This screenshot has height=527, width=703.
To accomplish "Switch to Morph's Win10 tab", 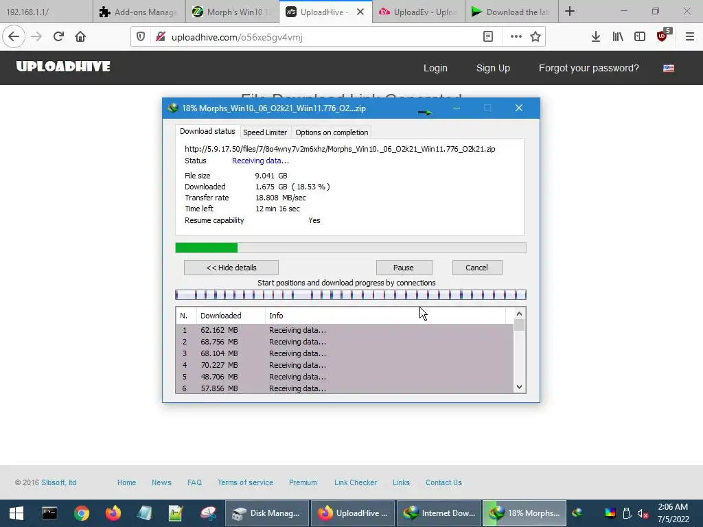I will pos(232,12).
